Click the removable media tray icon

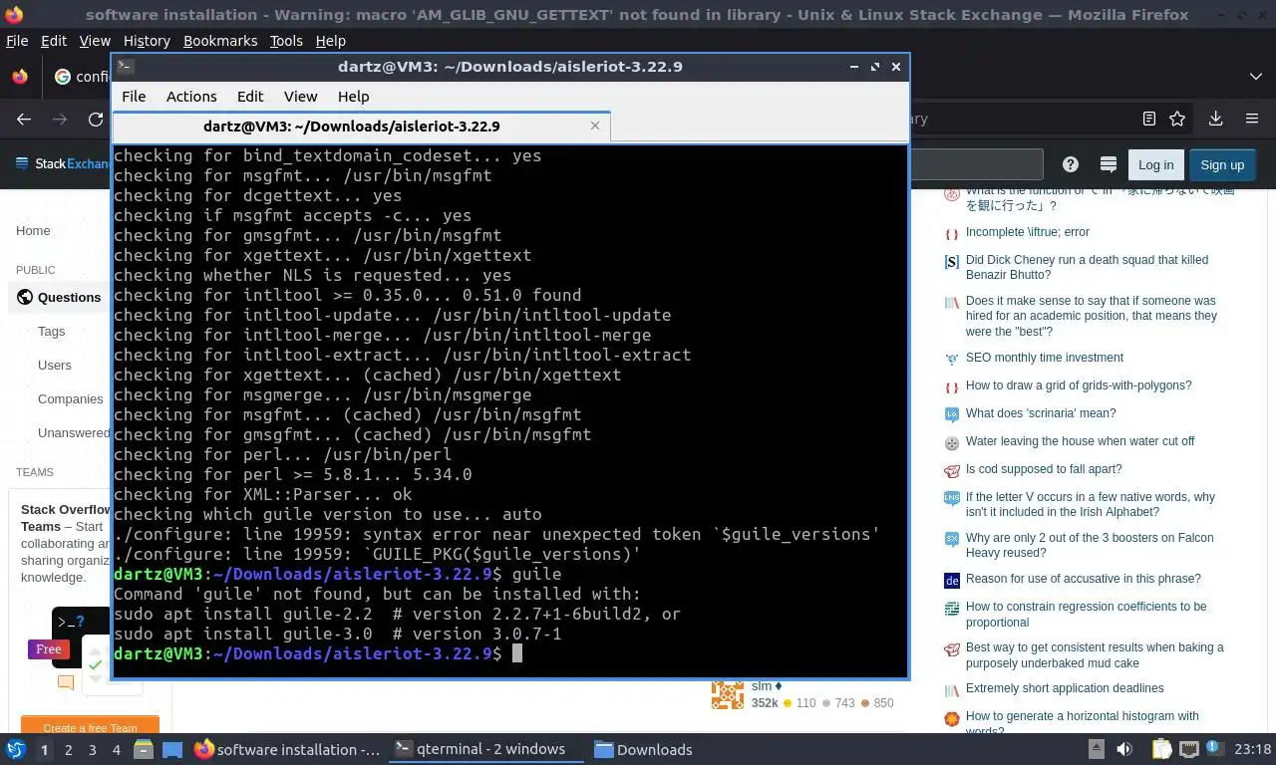click(x=1096, y=749)
